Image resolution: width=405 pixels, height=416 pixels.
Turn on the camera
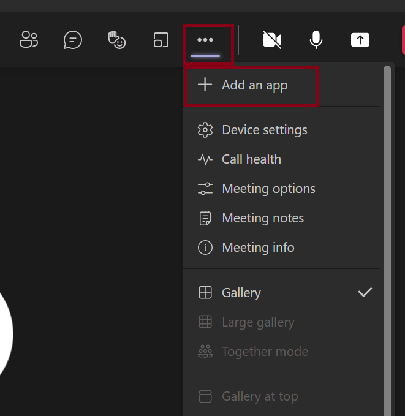[x=271, y=40]
